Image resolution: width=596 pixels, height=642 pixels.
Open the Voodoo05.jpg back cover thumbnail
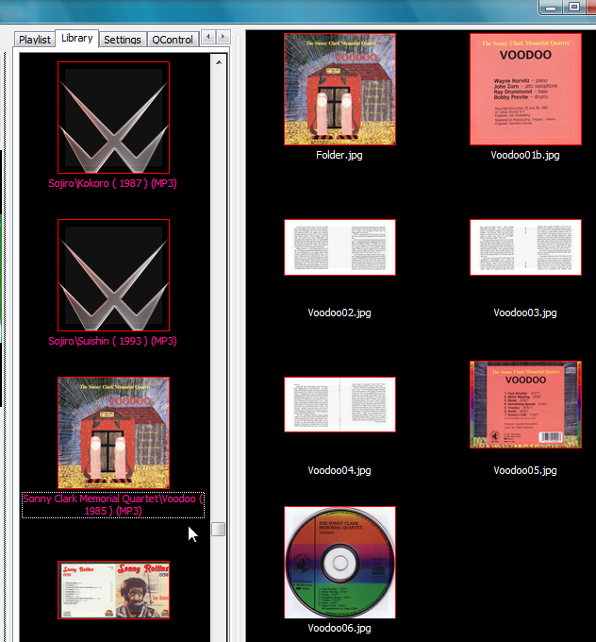click(525, 404)
